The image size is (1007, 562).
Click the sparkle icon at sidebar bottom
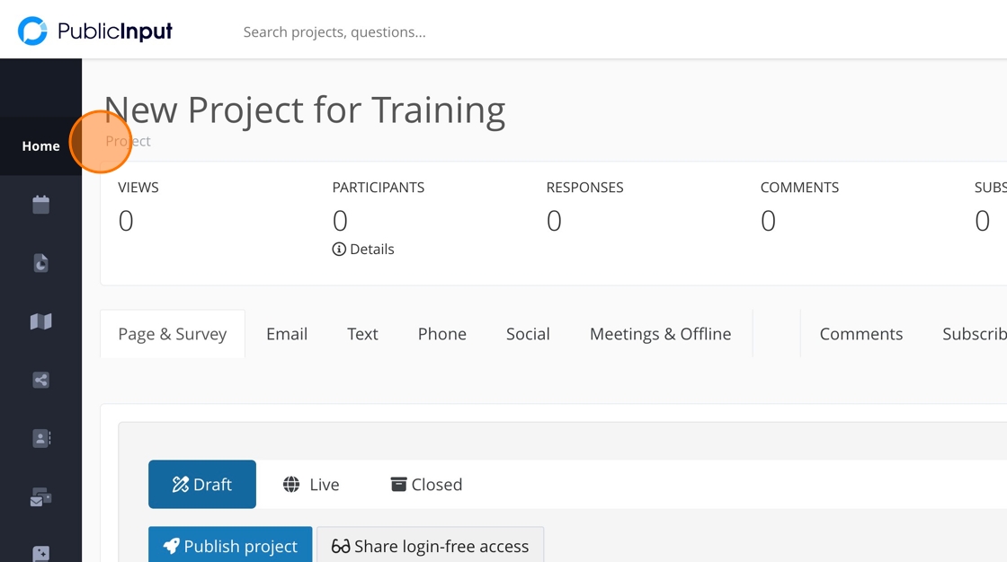tap(40, 553)
